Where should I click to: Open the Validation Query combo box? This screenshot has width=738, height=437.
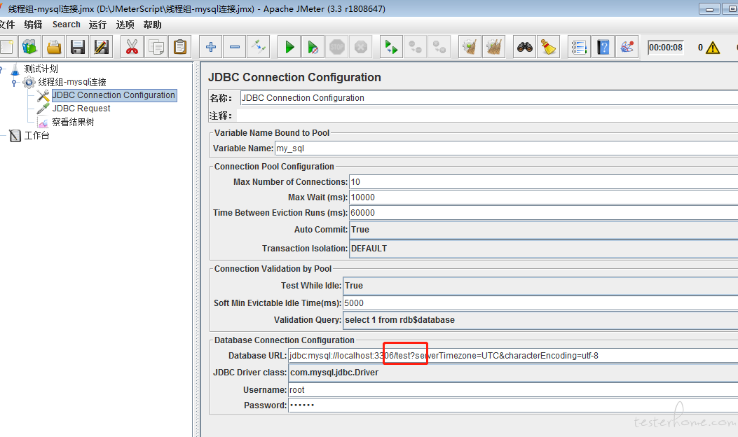point(540,320)
